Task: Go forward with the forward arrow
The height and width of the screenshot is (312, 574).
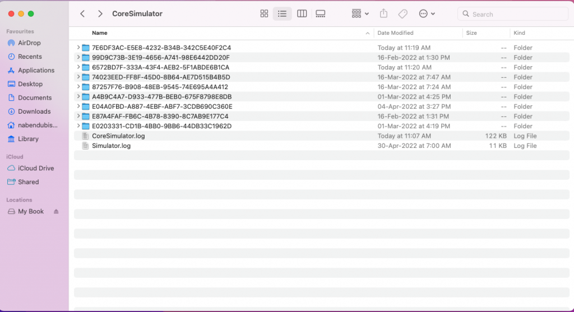Action: (100, 14)
